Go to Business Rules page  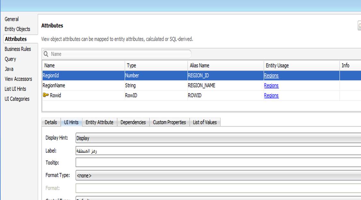18,49
